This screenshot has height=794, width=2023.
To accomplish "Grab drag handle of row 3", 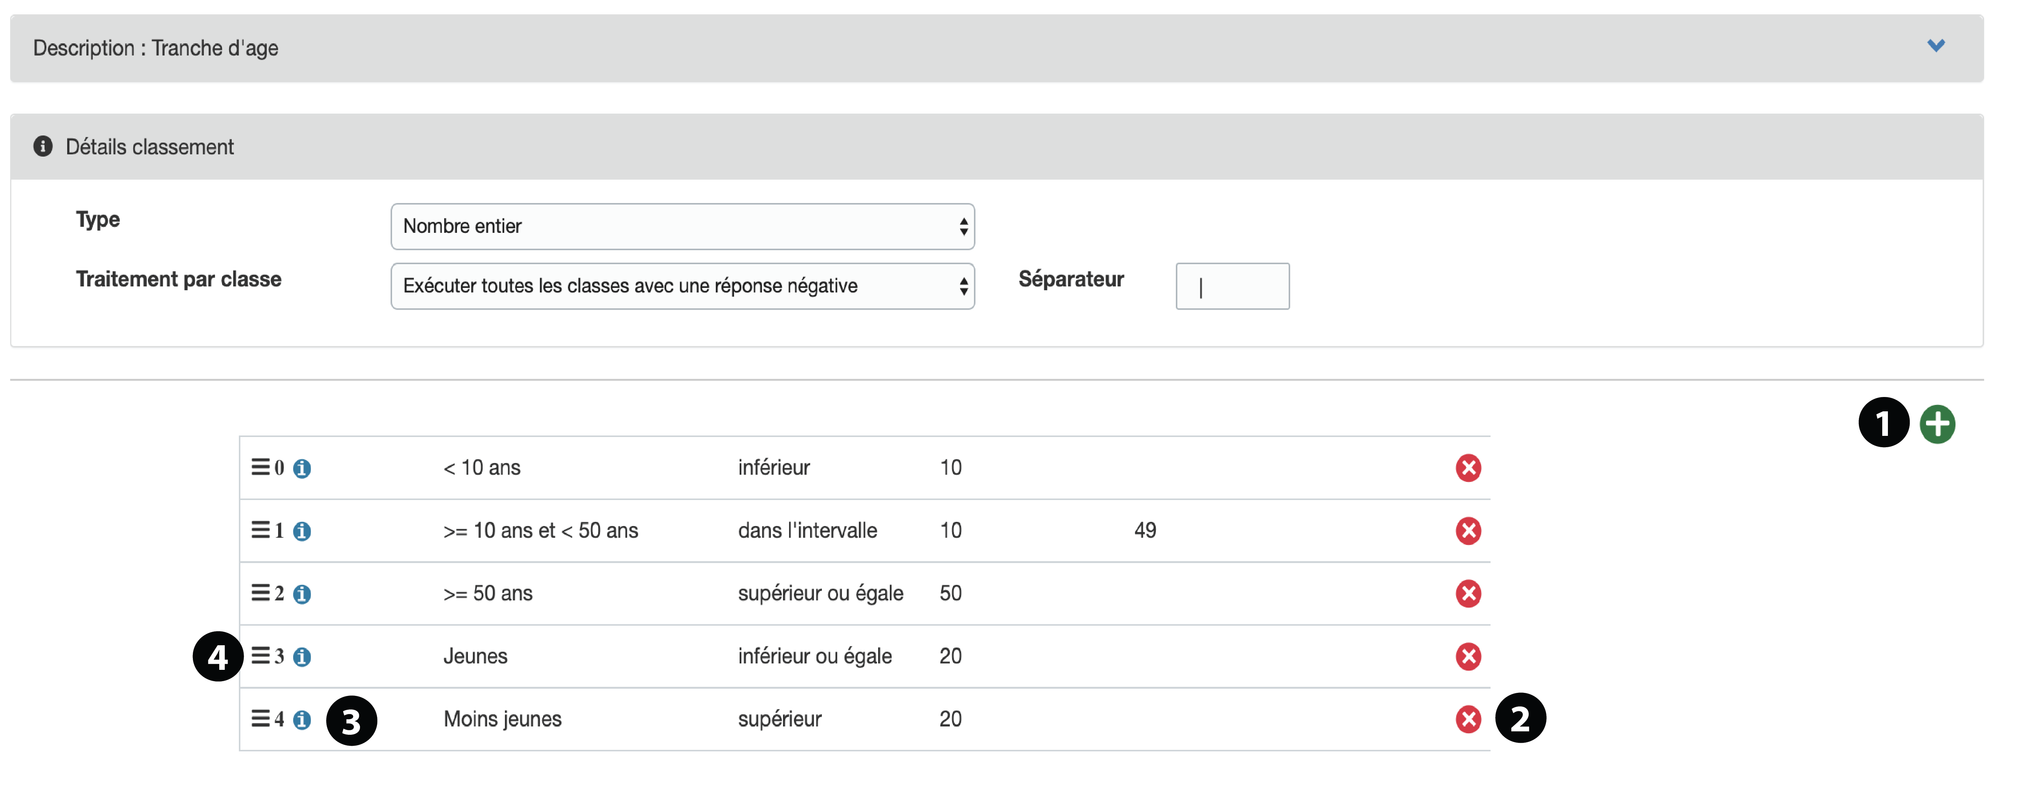I will [x=260, y=656].
